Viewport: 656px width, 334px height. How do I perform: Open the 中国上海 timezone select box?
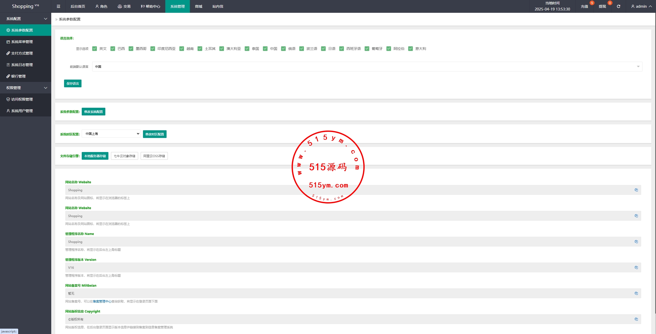point(111,134)
